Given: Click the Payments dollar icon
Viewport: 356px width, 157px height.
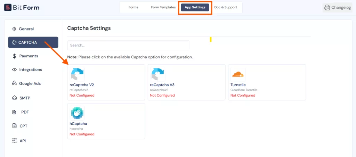Looking at the screenshot, I should point(14,56).
